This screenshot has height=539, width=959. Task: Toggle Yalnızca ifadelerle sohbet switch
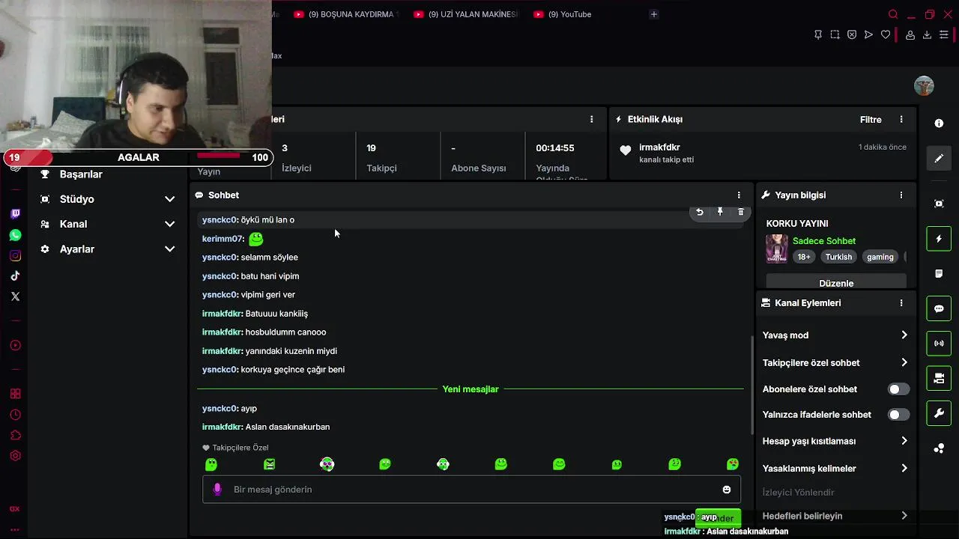click(x=898, y=415)
